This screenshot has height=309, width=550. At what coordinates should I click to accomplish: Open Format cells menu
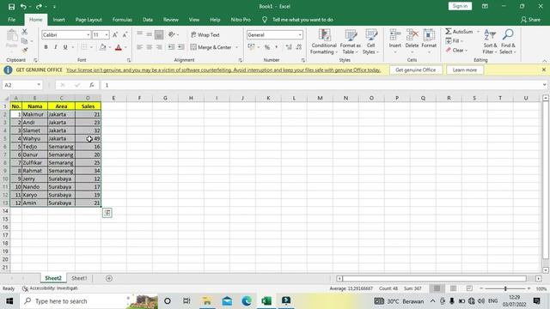(x=429, y=42)
